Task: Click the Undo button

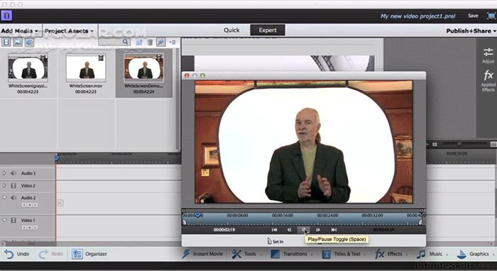Action: (x=17, y=254)
